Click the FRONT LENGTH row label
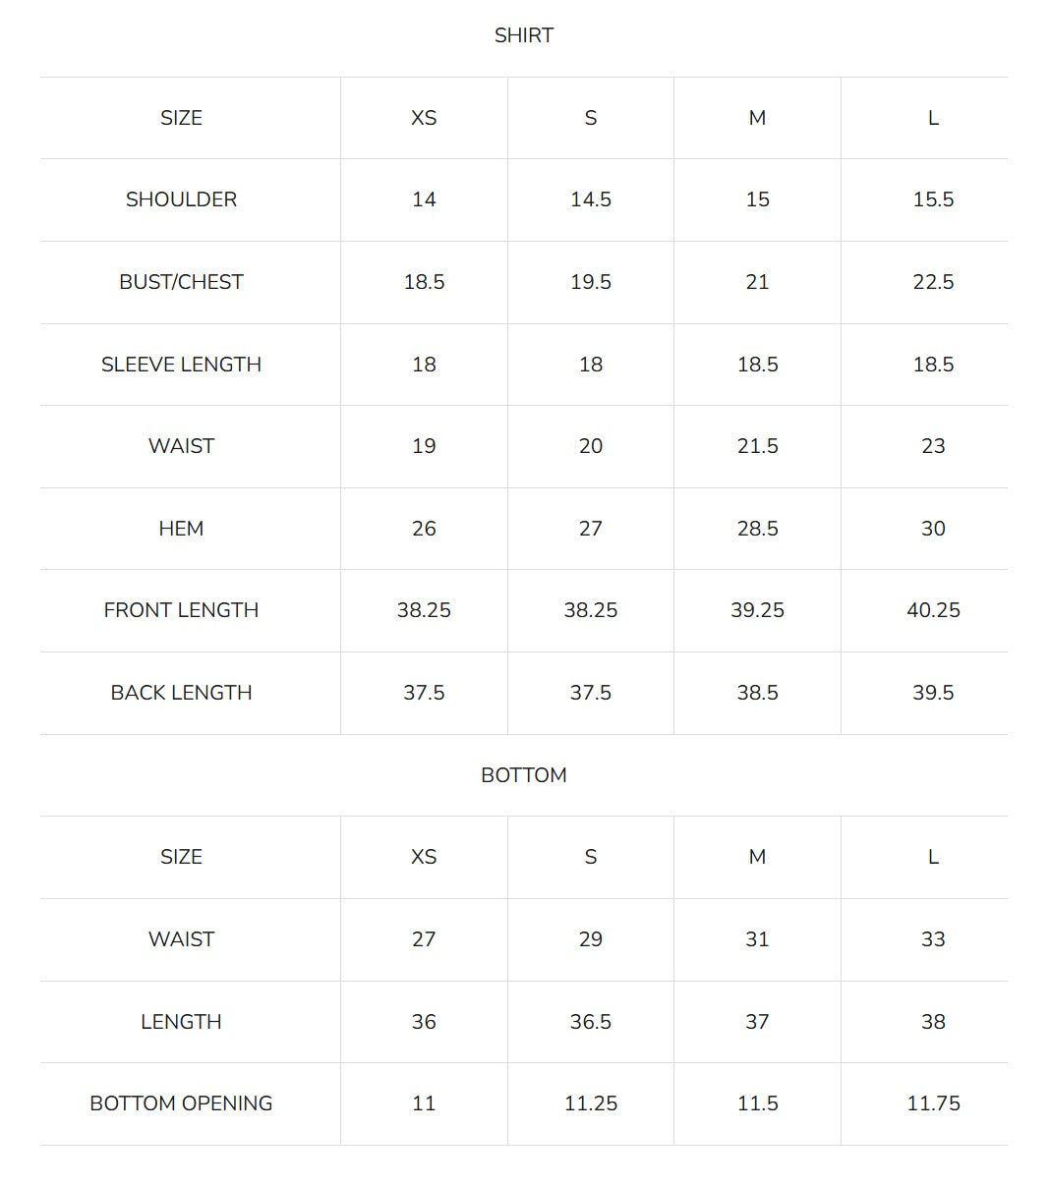1049x1187 pixels. tap(181, 610)
